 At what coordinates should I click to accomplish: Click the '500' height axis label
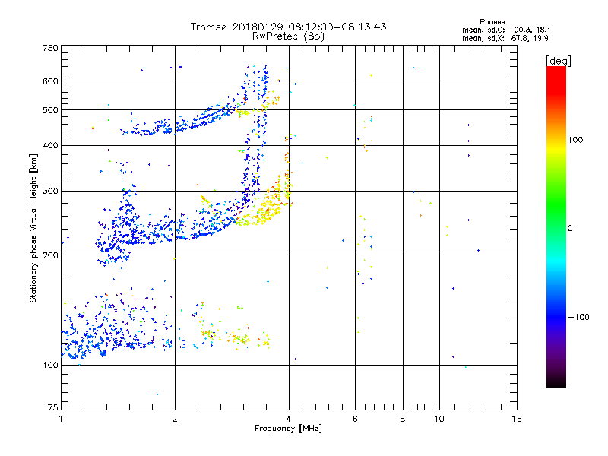pos(50,110)
